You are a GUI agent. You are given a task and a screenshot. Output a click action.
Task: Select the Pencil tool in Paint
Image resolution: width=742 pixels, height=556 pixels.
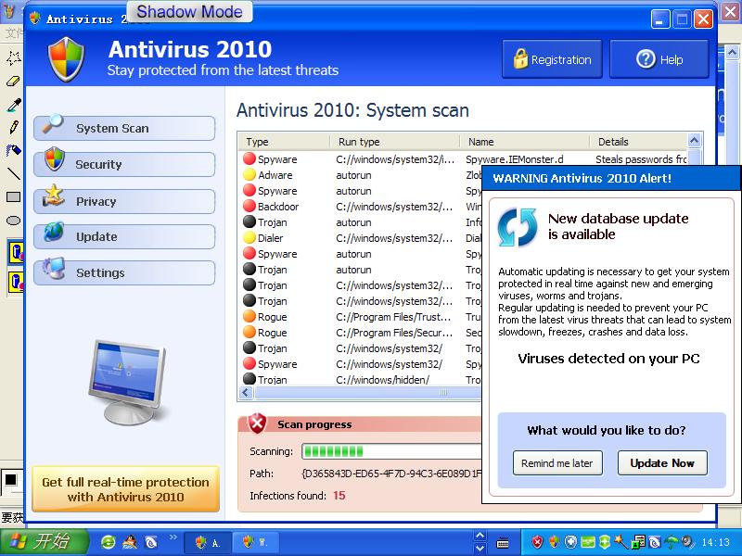(14, 127)
